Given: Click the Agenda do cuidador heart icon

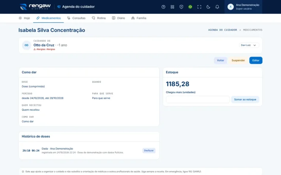Looking at the screenshot, I should point(59,7).
